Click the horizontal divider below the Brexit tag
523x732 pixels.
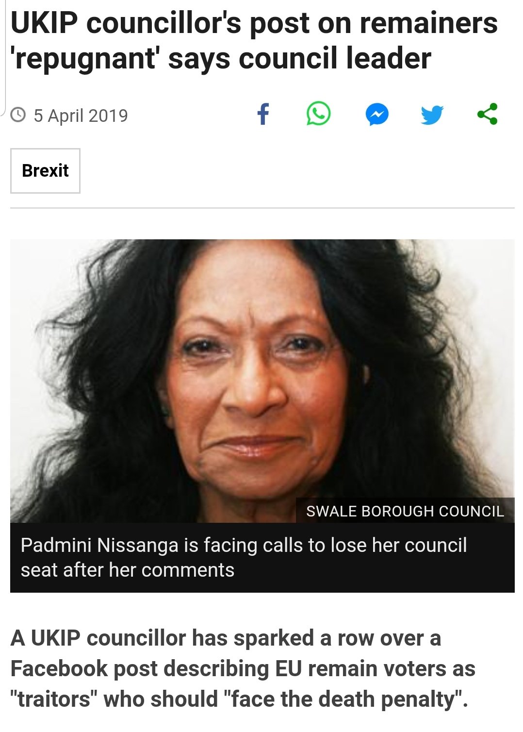(x=262, y=208)
